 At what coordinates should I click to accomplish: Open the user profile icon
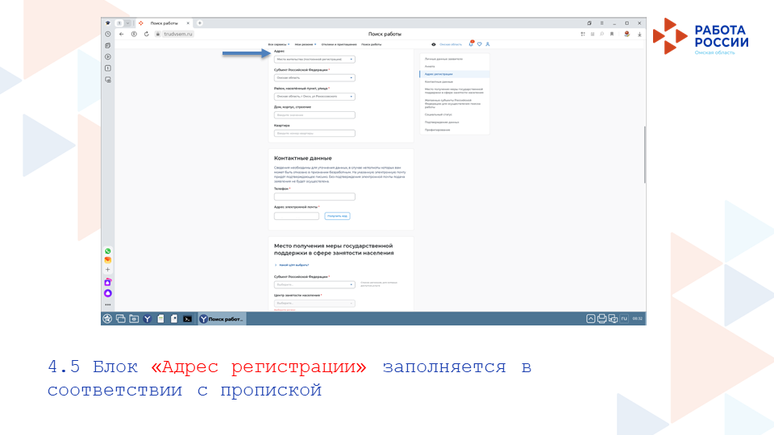click(x=488, y=44)
